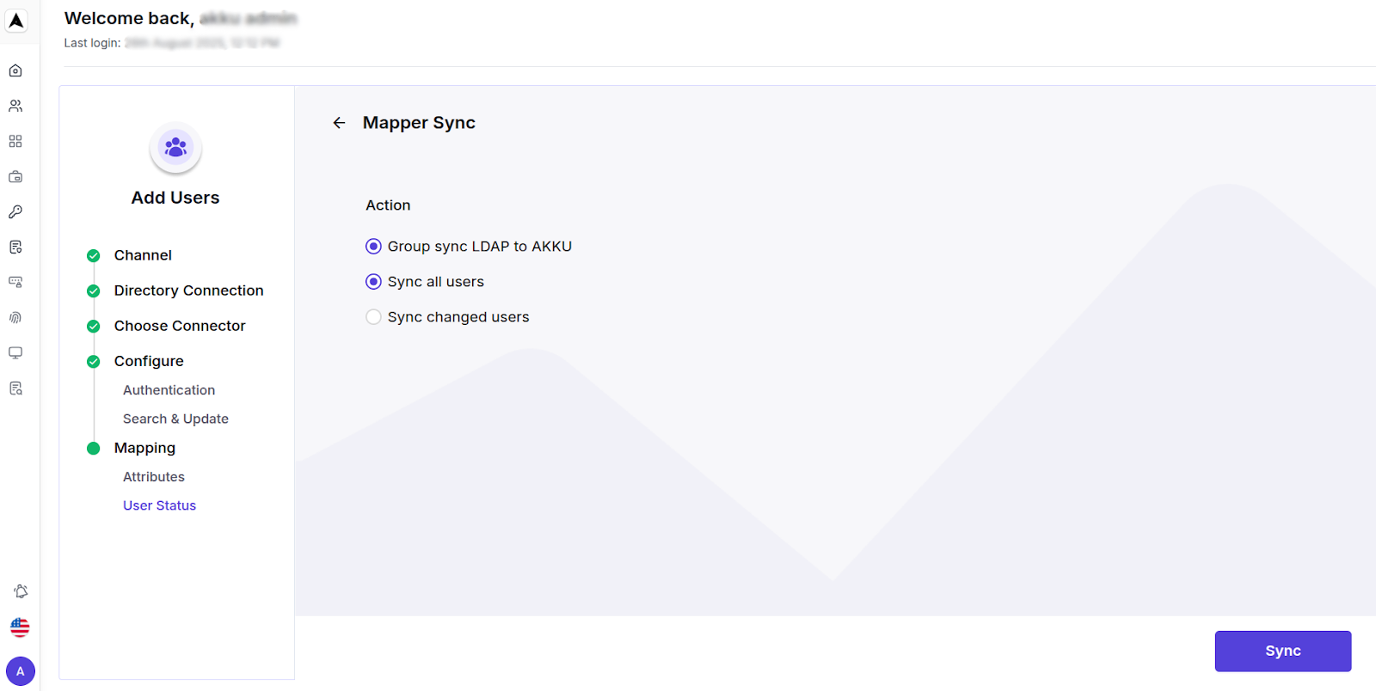Open the briefcase sidebar icon

(15, 176)
